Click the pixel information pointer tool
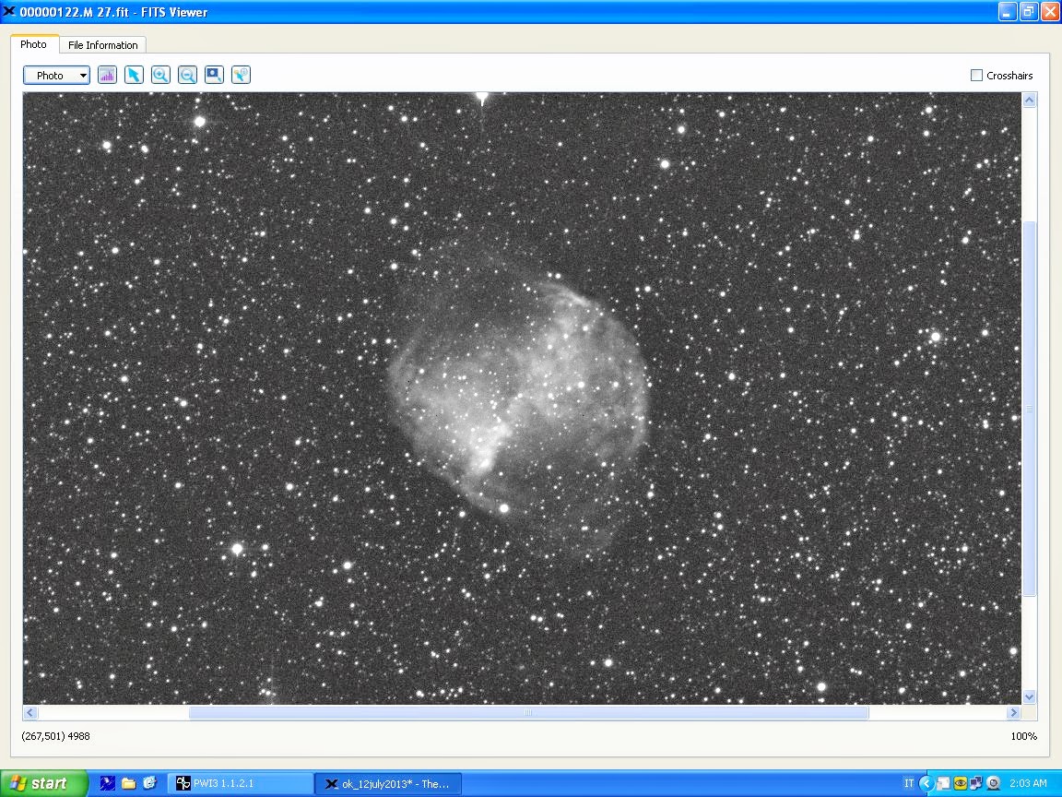Viewport: 1062px width, 797px height. click(x=241, y=75)
